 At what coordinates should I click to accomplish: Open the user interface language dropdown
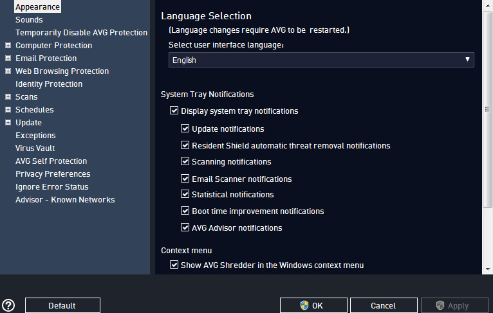coord(321,60)
